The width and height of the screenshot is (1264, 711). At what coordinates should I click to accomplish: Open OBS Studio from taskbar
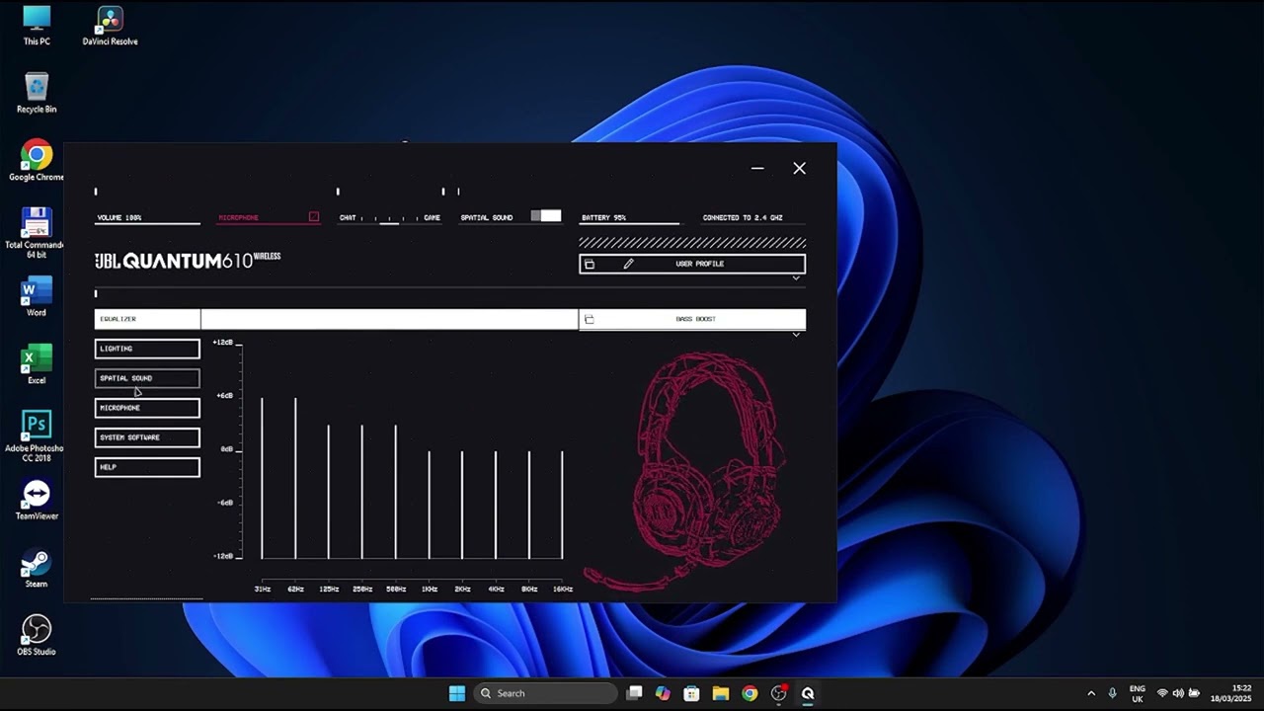[779, 693]
